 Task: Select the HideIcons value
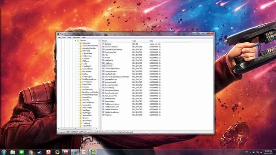click(108, 63)
